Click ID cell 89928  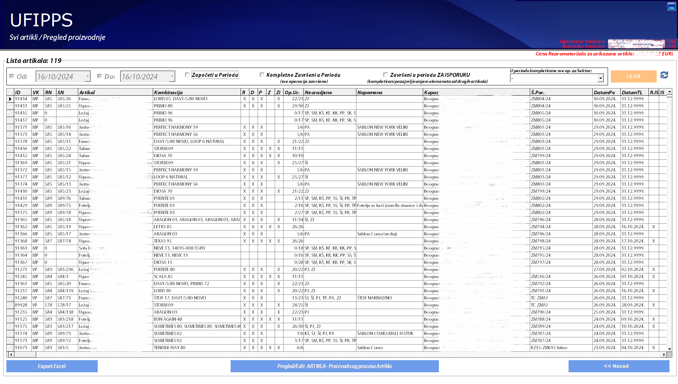tap(23, 305)
